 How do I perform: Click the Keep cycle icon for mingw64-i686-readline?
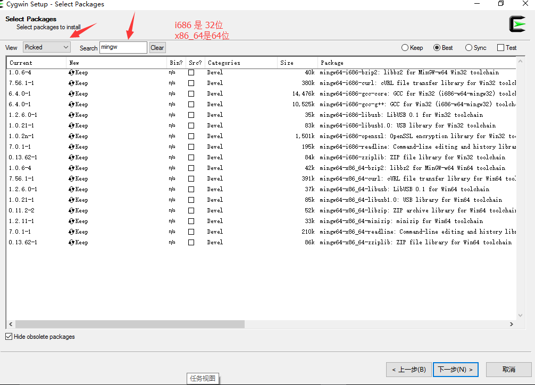pos(71,147)
